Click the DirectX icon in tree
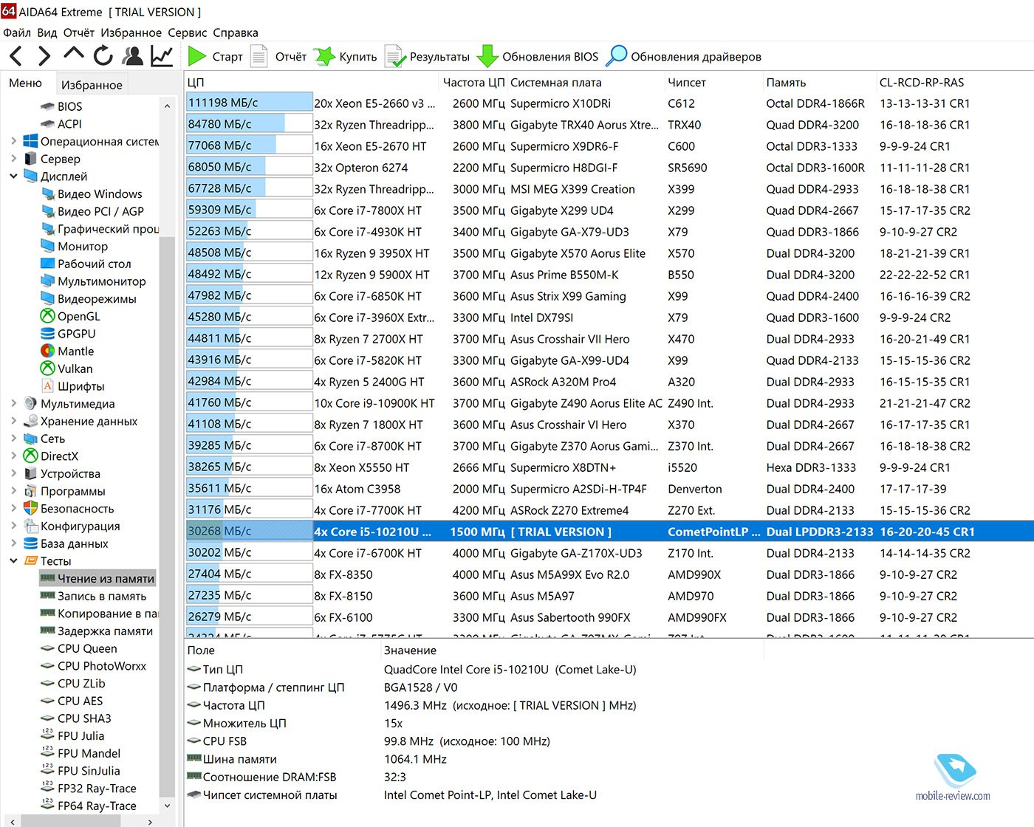Image resolution: width=1034 pixels, height=827 pixels. [31, 456]
